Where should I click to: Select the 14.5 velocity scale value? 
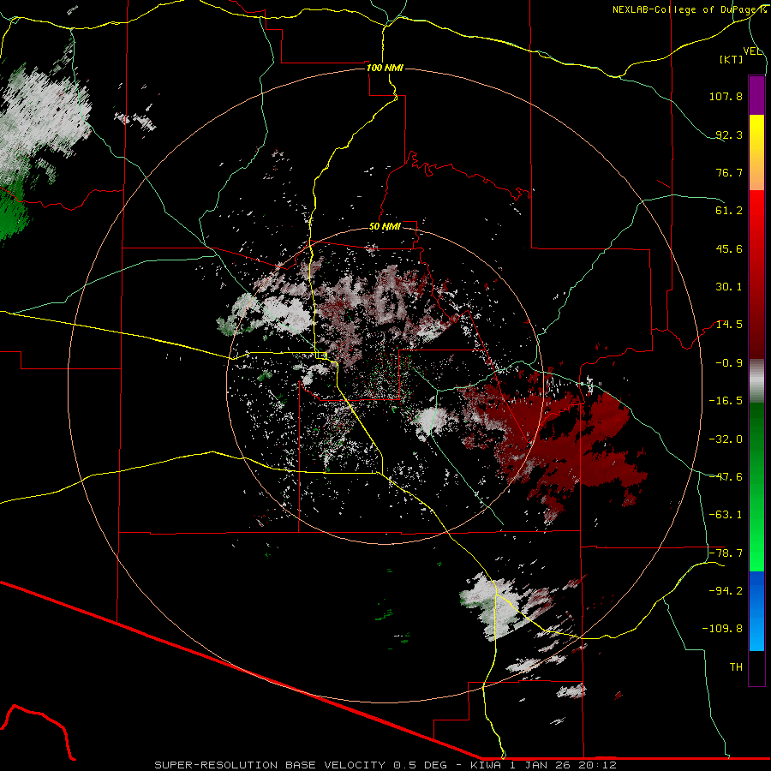click(729, 325)
